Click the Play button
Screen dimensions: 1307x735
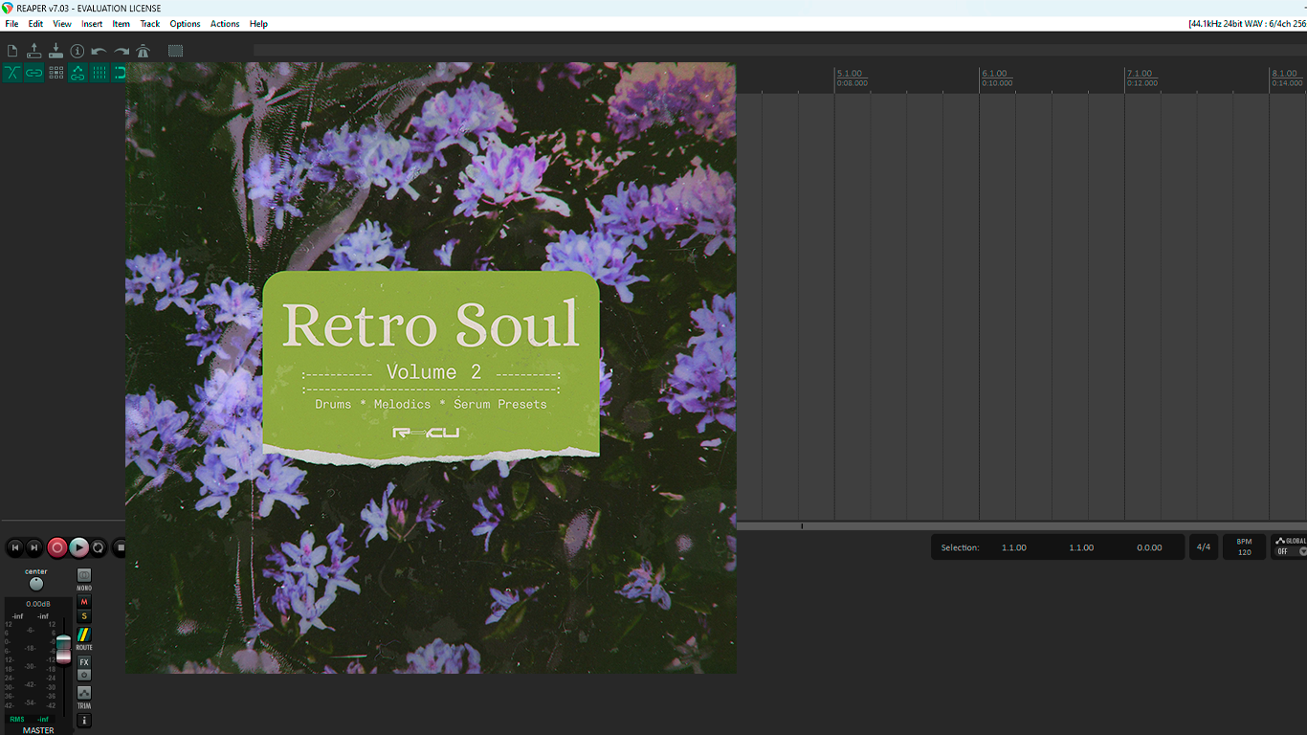(x=79, y=547)
